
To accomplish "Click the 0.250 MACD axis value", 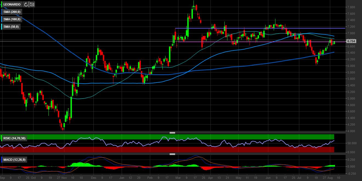I will [x=351, y=159].
